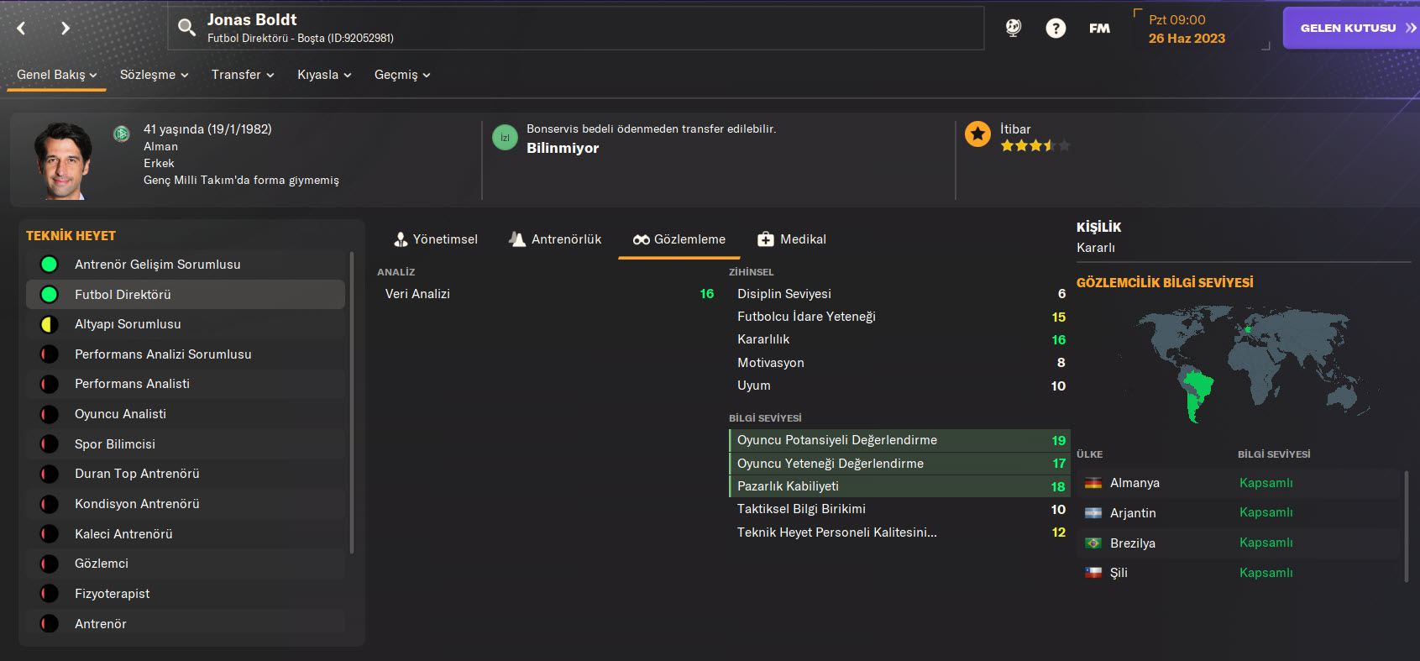
Task: Click the forward navigation arrow
Action: pyautogui.click(x=65, y=29)
